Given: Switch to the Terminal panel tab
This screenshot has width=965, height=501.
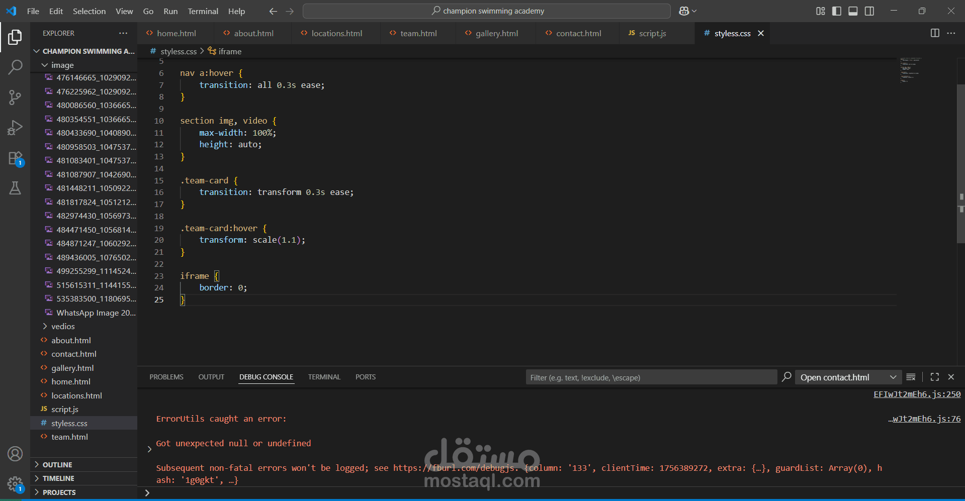Looking at the screenshot, I should pos(324,377).
